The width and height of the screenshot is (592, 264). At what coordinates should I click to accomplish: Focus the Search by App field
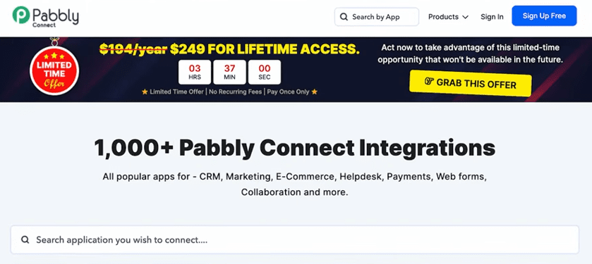(x=376, y=17)
